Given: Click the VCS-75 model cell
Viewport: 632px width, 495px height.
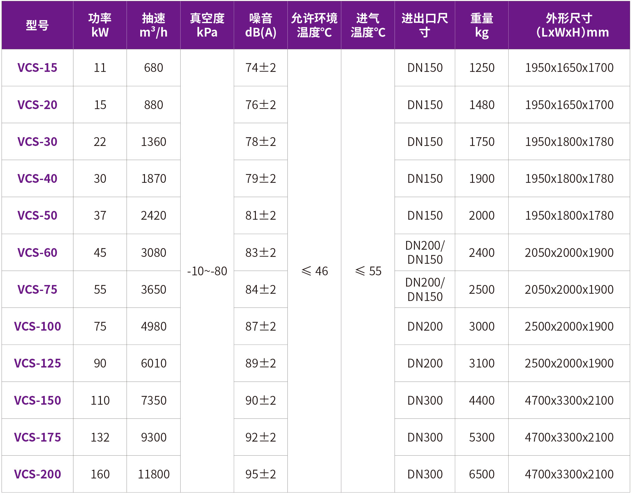Looking at the screenshot, I should [x=37, y=290].
